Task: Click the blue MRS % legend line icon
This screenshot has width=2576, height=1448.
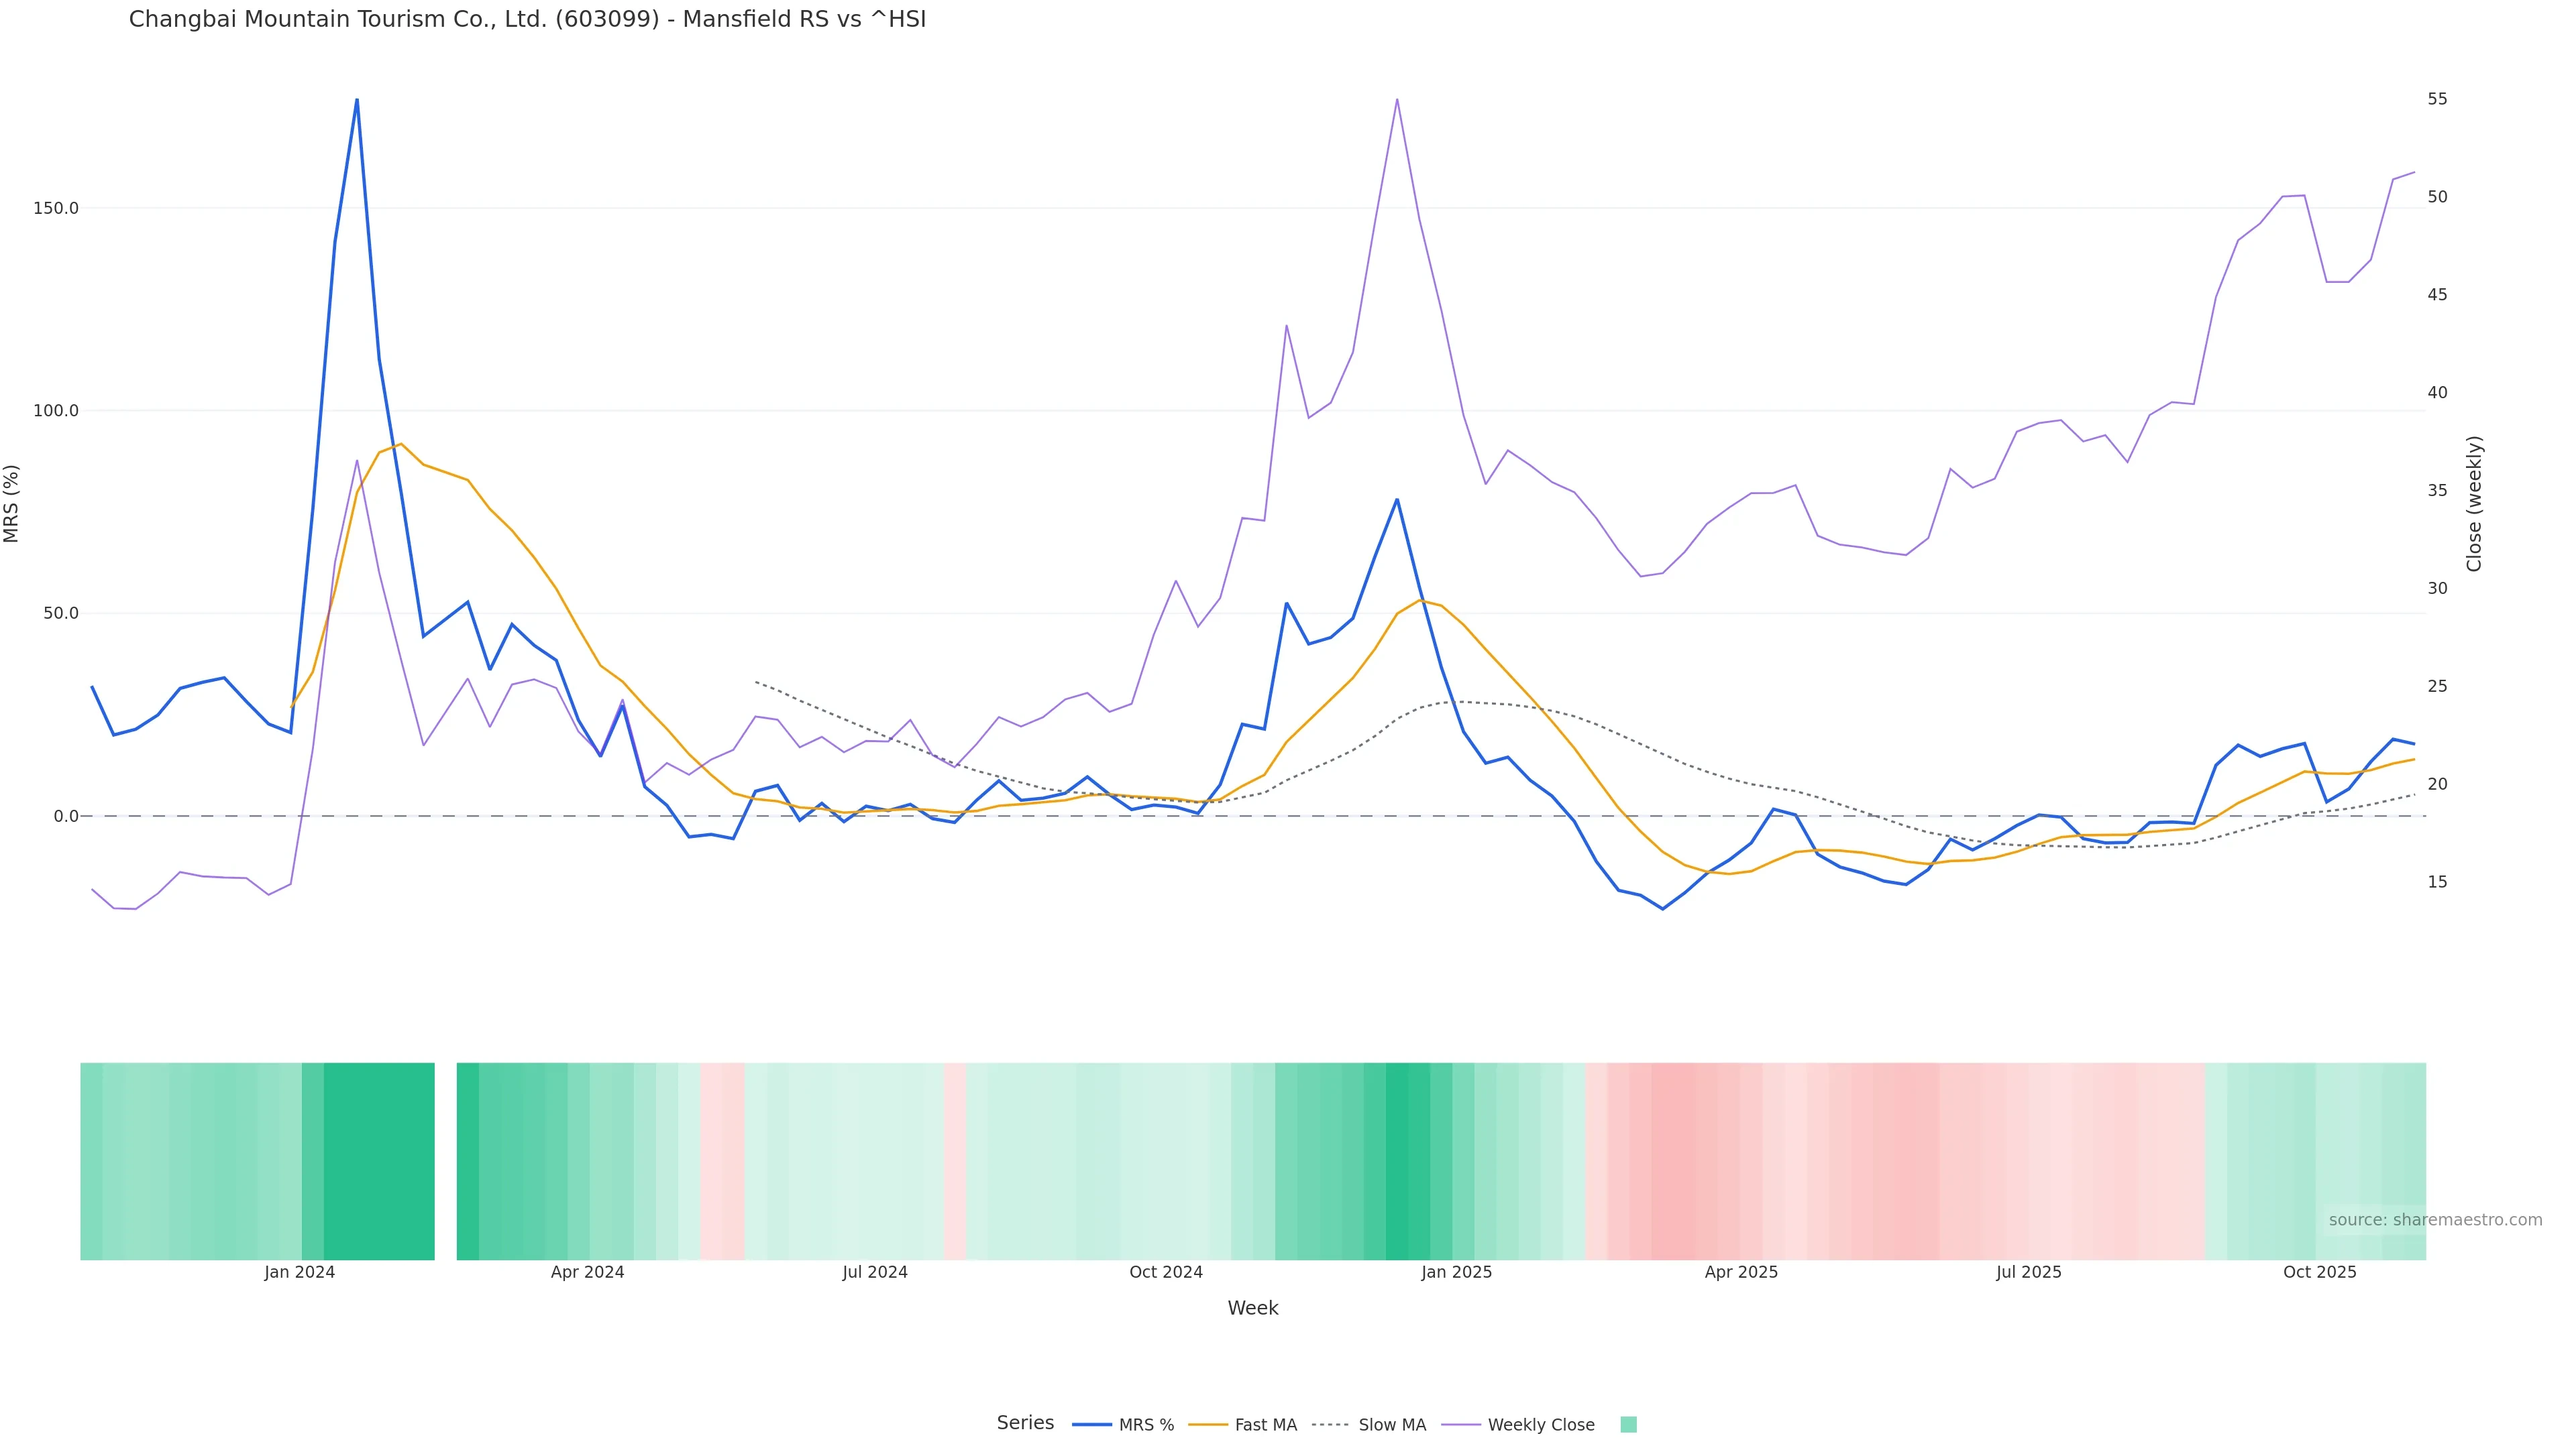Action: click(x=1092, y=1425)
